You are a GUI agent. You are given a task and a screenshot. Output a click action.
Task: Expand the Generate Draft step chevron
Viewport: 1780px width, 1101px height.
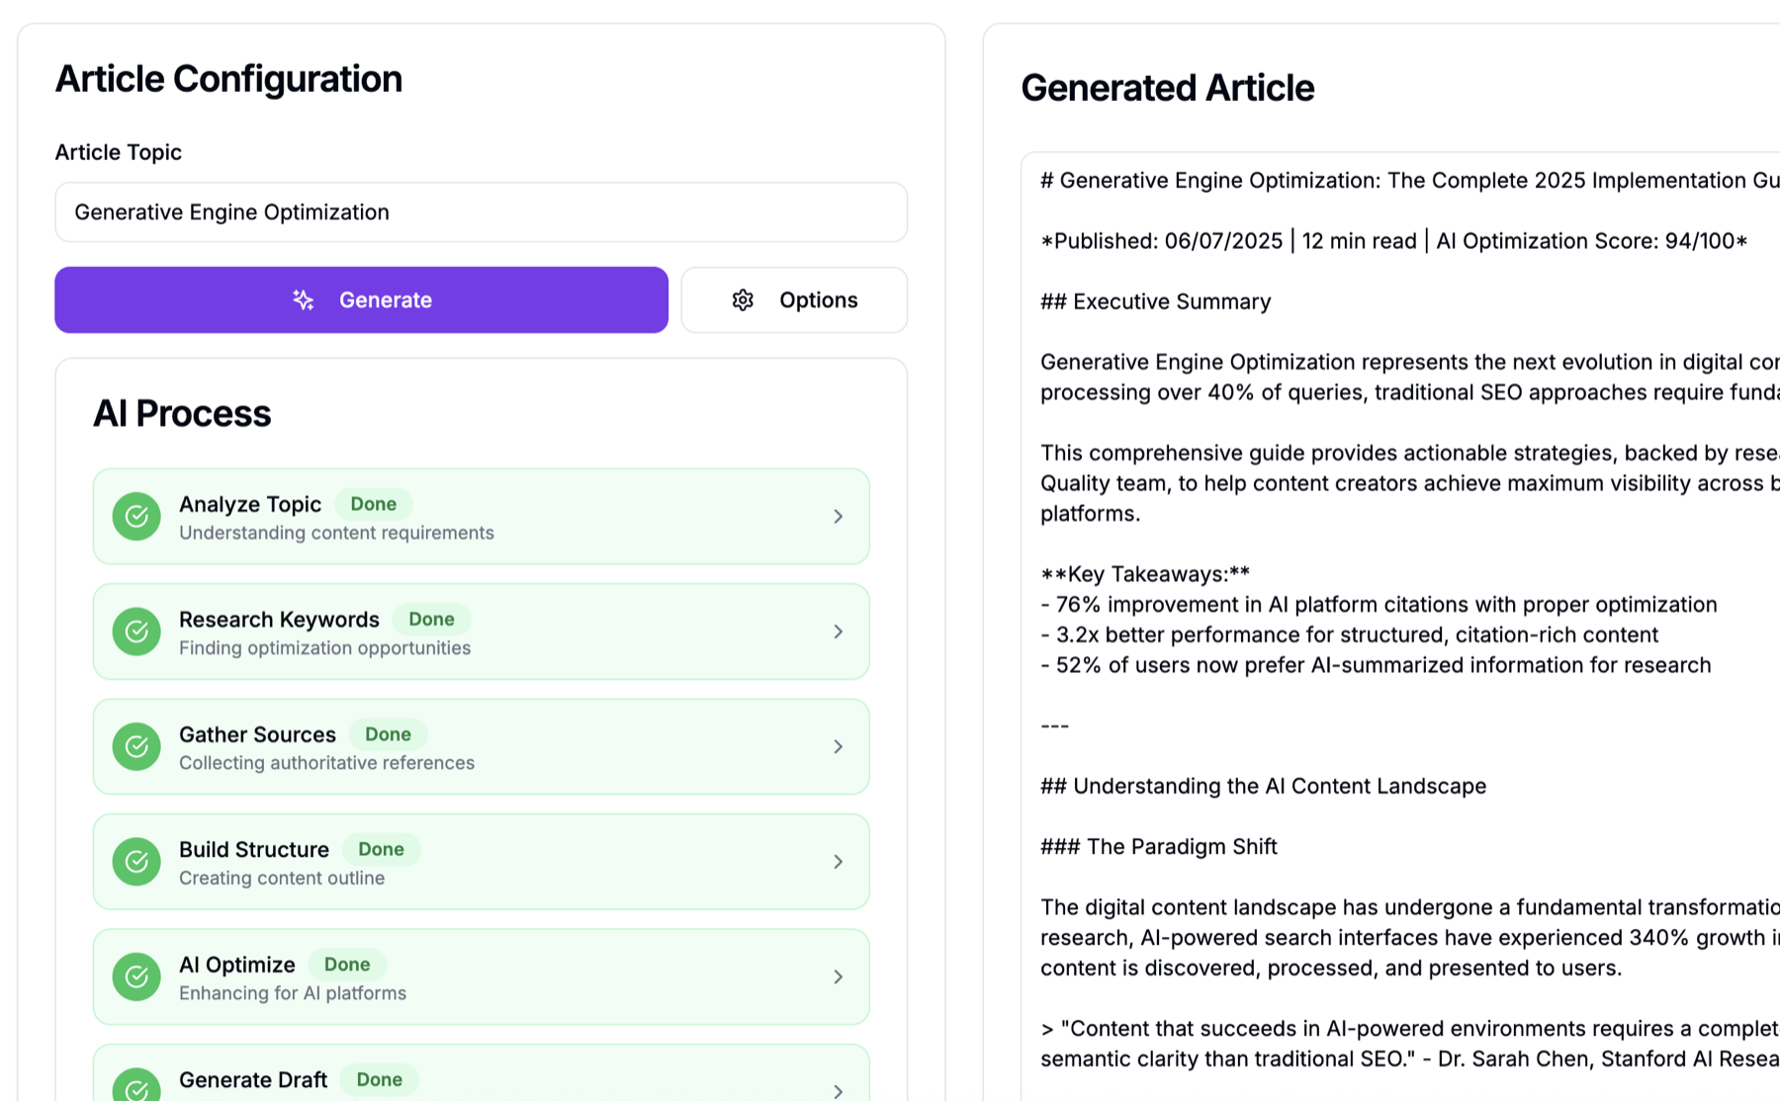click(838, 1091)
